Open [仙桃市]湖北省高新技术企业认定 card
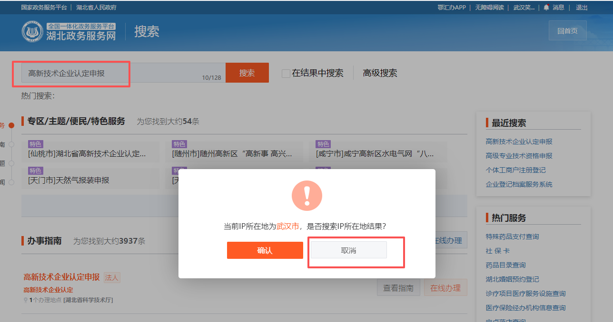The width and height of the screenshot is (613, 322). (x=90, y=152)
